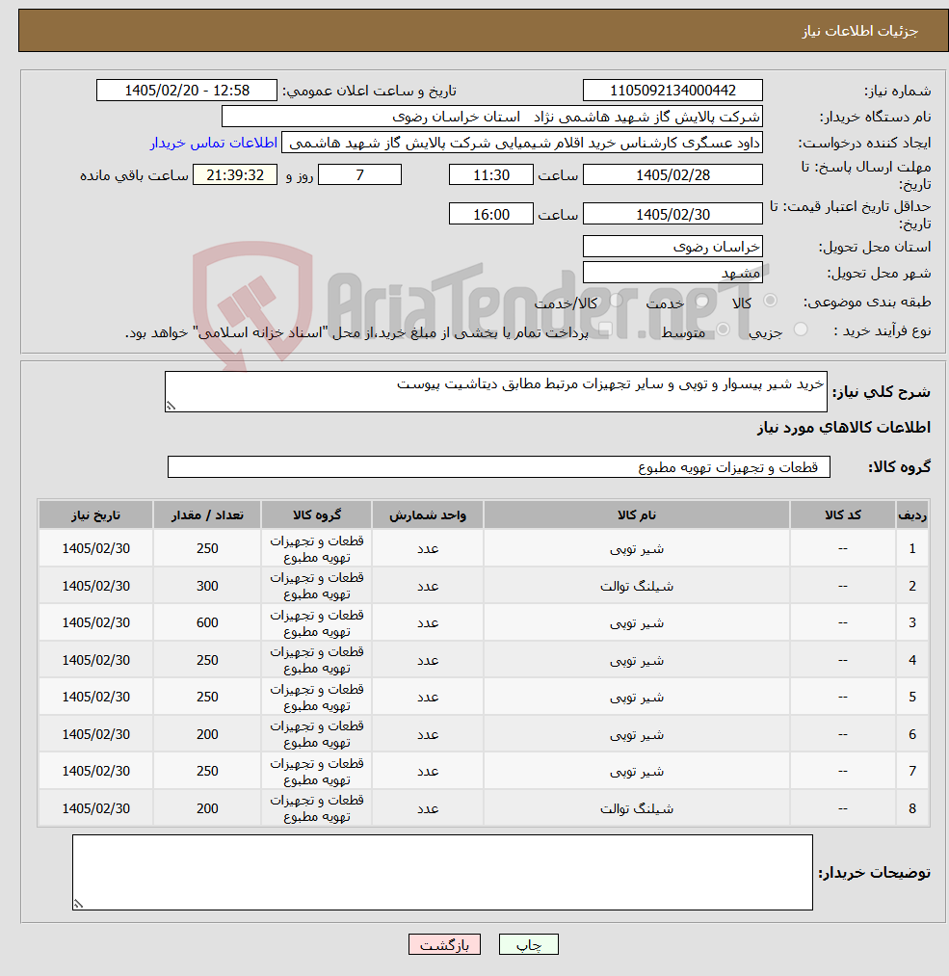Click the بازگشت (back) button
Viewport: 949px width, 976px height.
(444, 944)
